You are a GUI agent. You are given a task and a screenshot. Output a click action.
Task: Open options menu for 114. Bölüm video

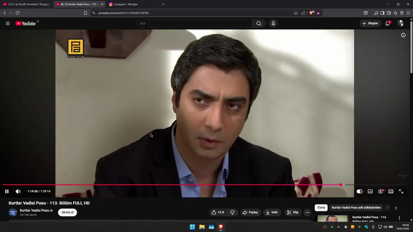[x=399, y=218]
